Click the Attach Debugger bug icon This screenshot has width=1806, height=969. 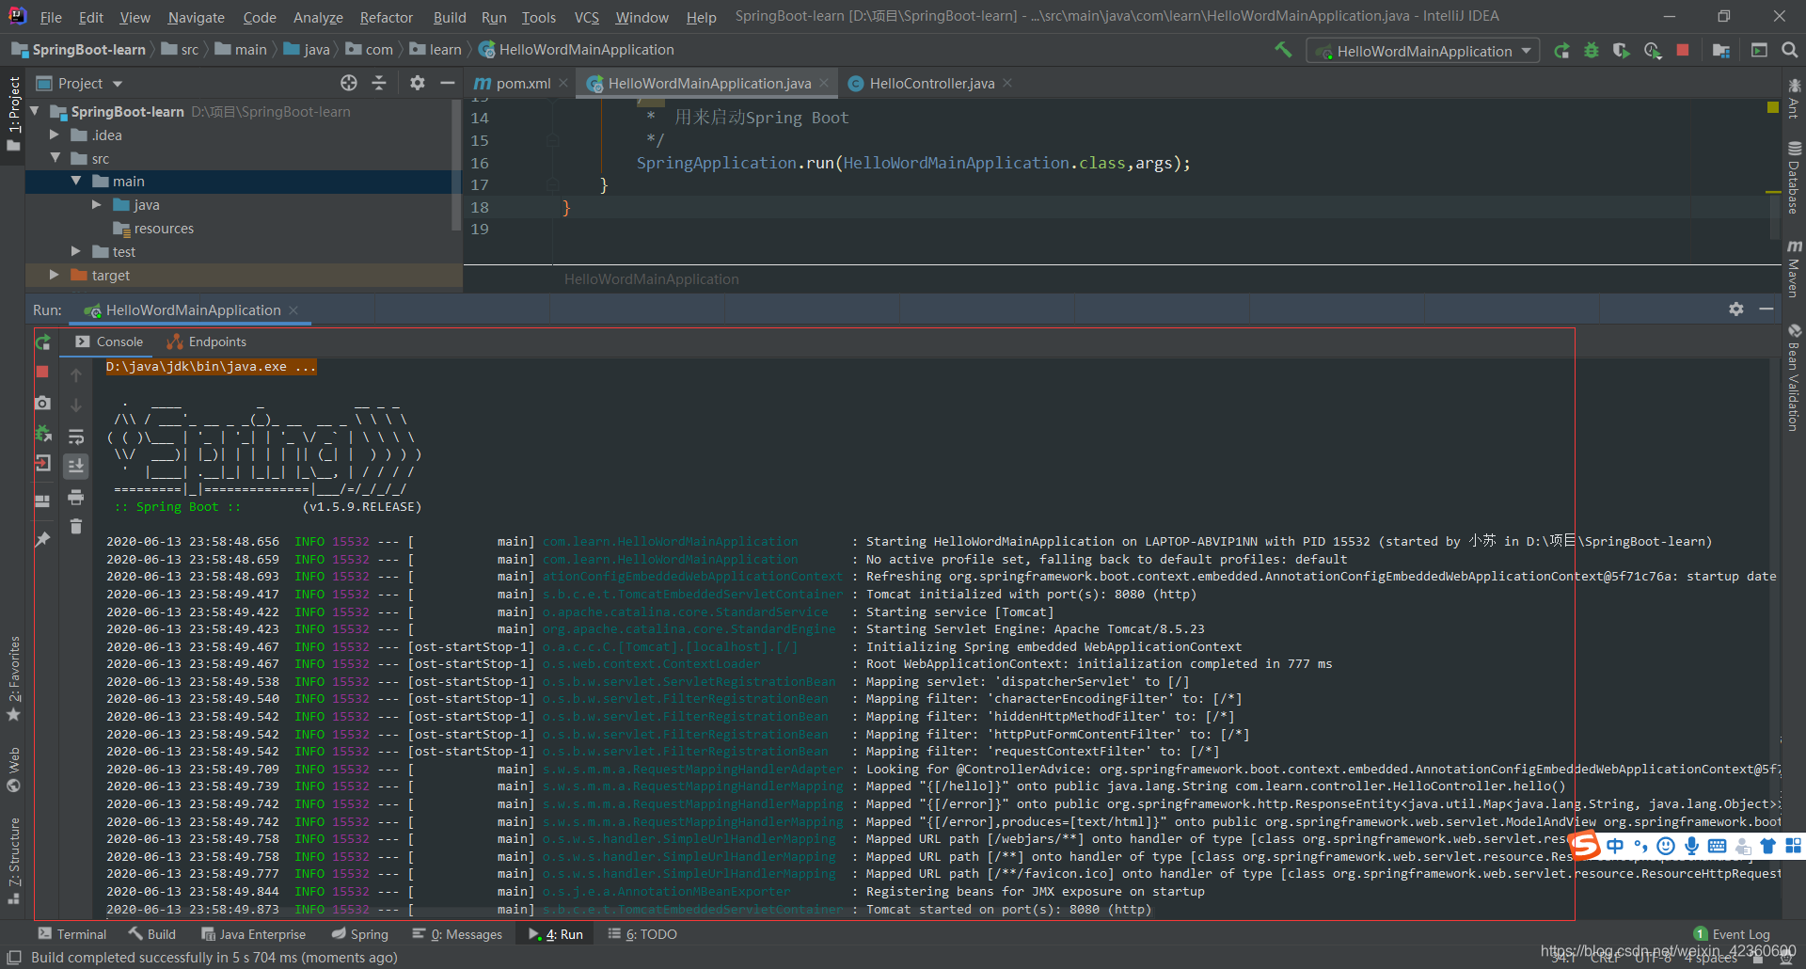pyautogui.click(x=43, y=433)
